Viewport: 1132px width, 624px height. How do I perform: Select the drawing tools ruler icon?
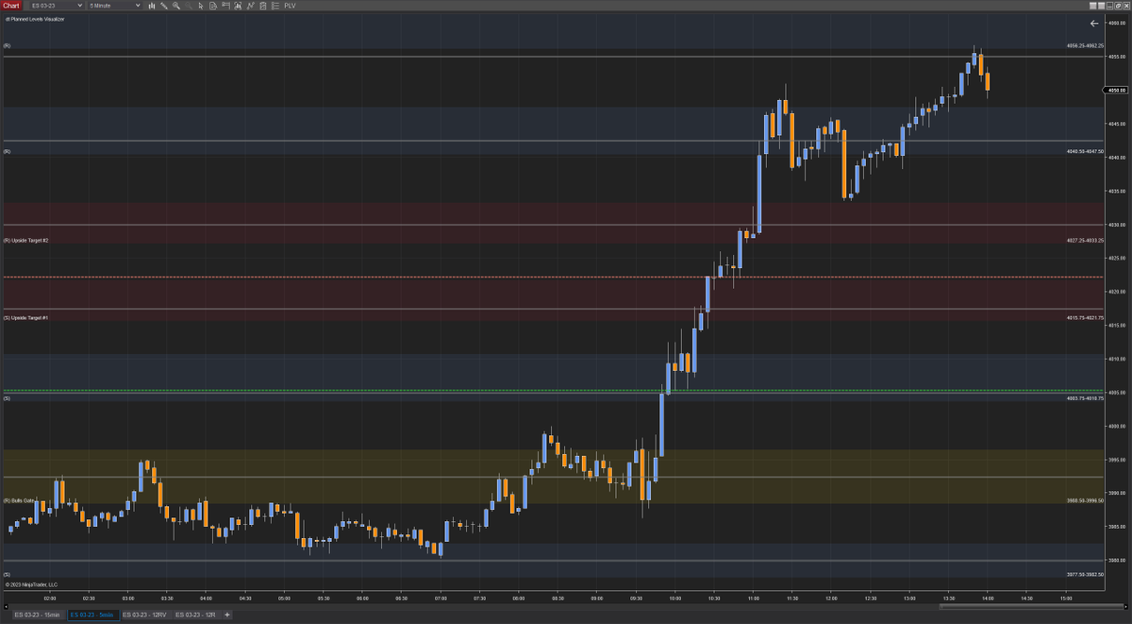(x=164, y=6)
